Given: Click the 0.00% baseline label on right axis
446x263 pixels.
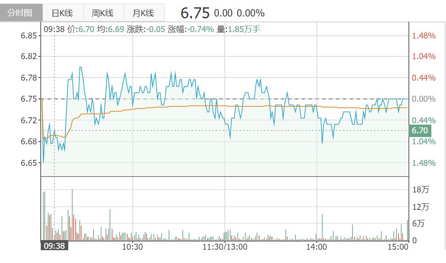Looking at the screenshot, I should [424, 99].
